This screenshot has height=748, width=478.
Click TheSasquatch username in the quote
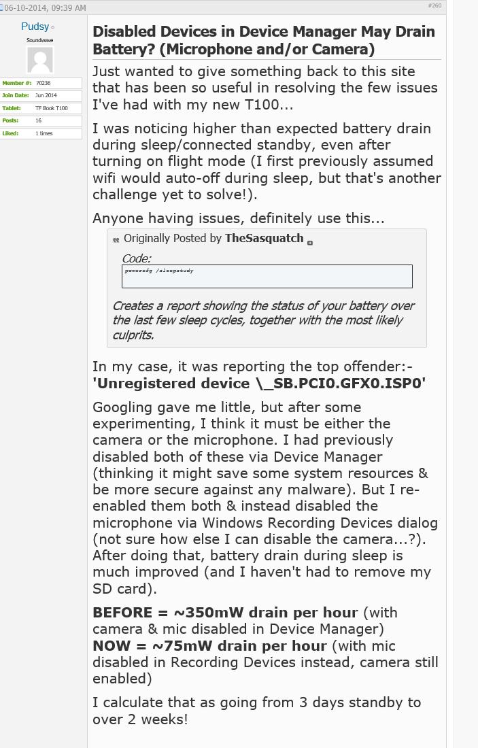pyautogui.click(x=264, y=238)
